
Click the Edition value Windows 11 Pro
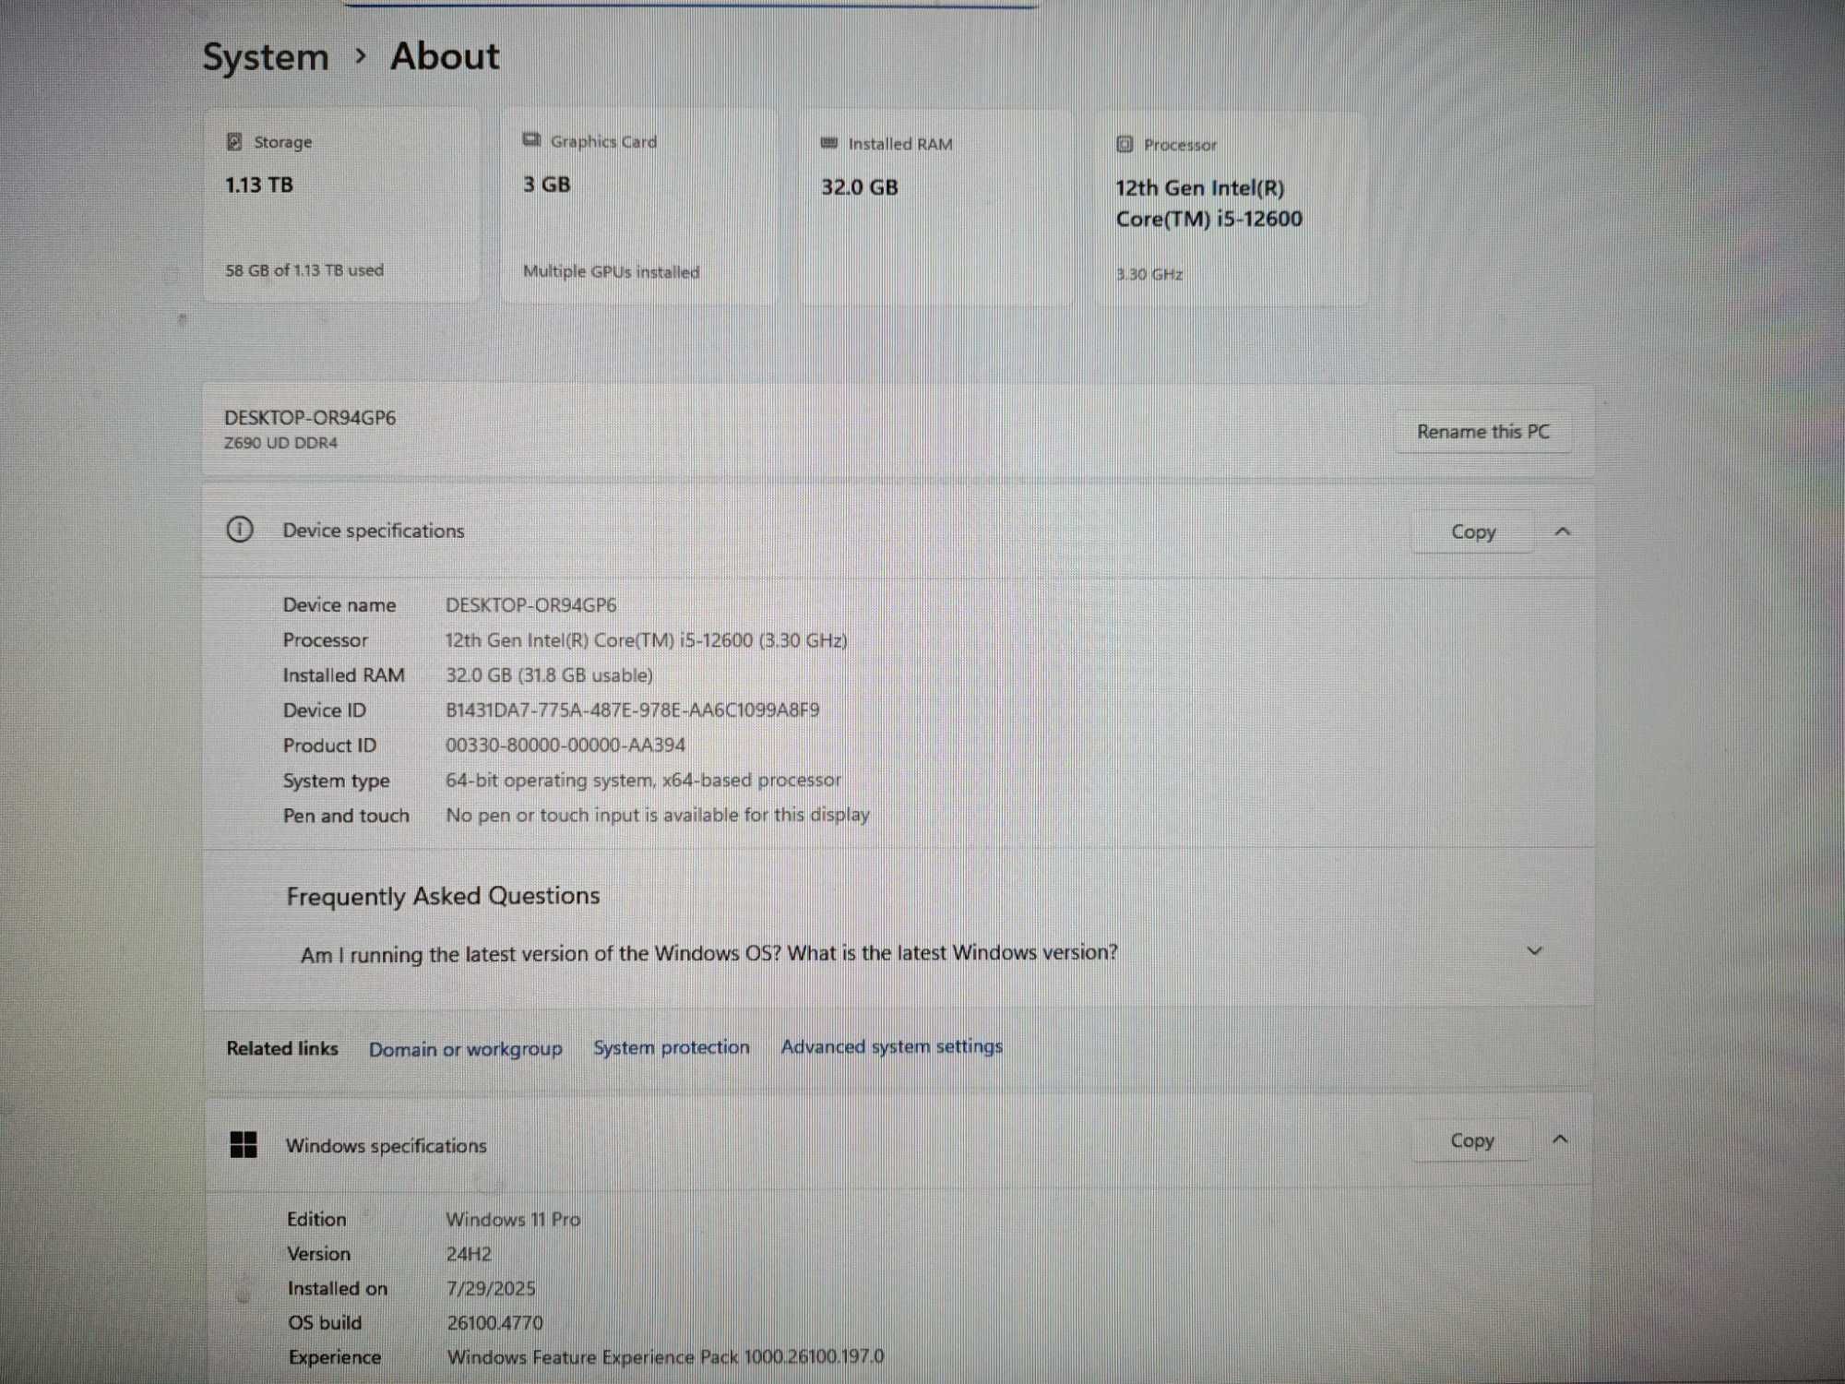(x=513, y=1219)
